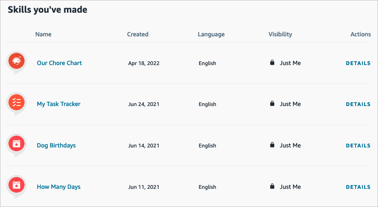378x207 pixels.
Task: View DETAILS for Our Chore Chart
Action: 358,63
